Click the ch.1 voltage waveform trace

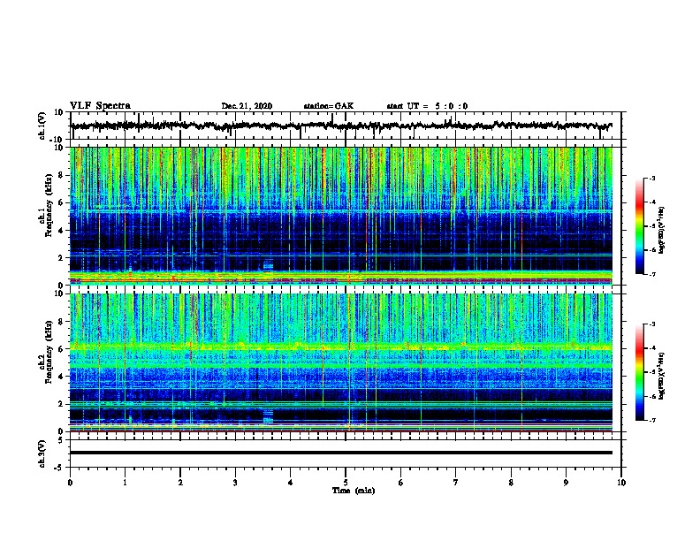click(x=341, y=126)
